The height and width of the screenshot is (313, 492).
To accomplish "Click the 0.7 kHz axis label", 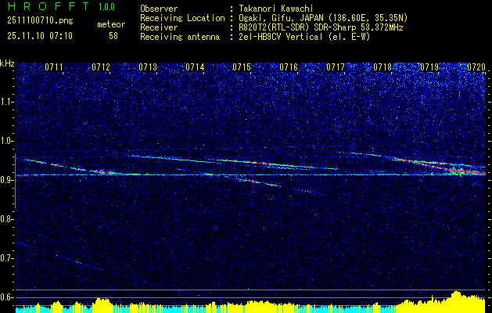I will (x=8, y=258).
